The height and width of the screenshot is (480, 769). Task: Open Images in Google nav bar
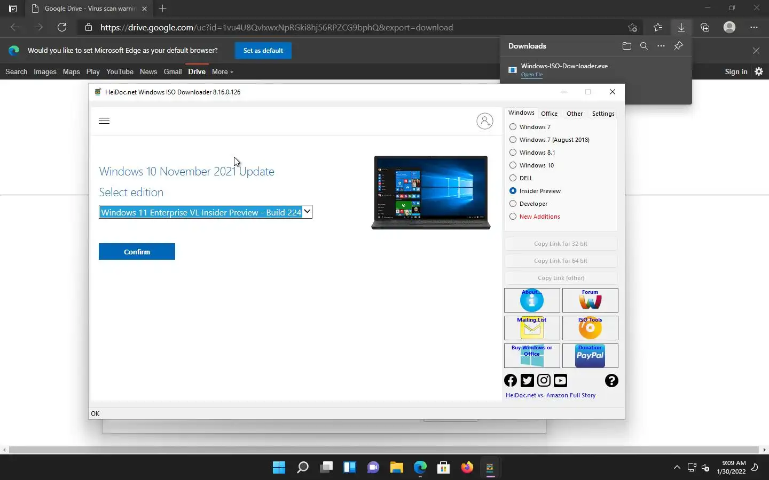(45, 71)
